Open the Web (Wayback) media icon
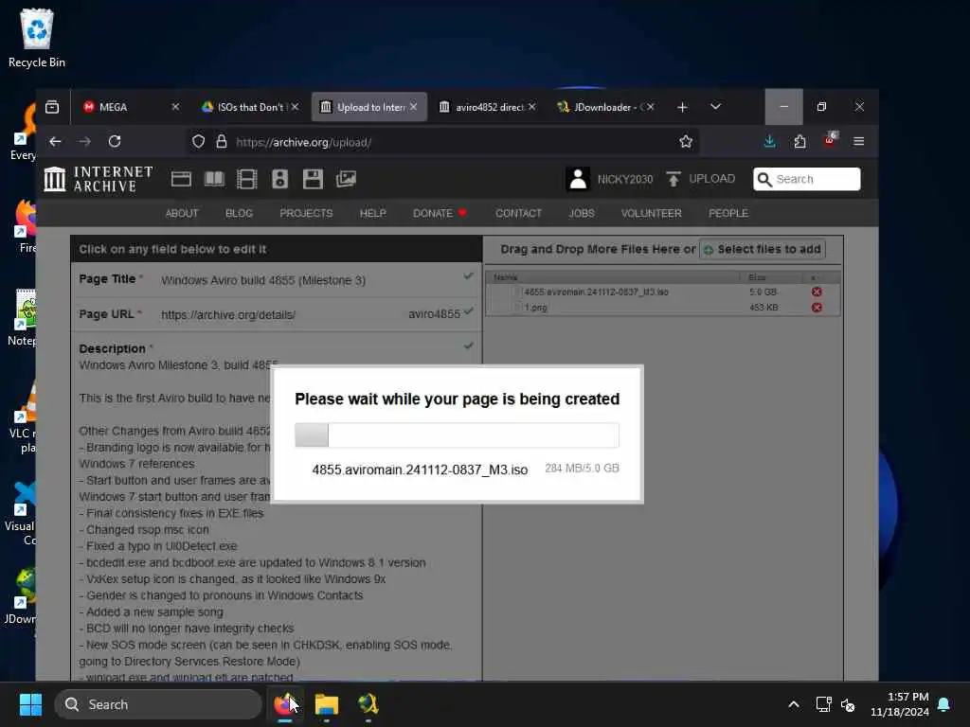Image resolution: width=970 pixels, height=727 pixels. [x=181, y=179]
